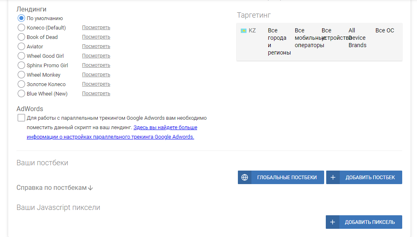Preview the Wheel Good Girl landing

tap(96, 56)
